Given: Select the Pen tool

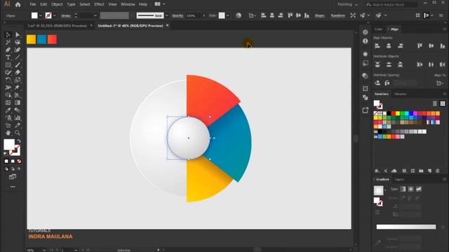Looking at the screenshot, I should tap(8, 50).
